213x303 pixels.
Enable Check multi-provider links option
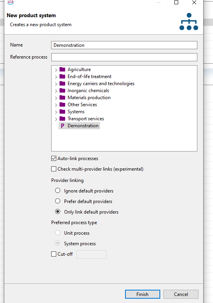pos(54,169)
